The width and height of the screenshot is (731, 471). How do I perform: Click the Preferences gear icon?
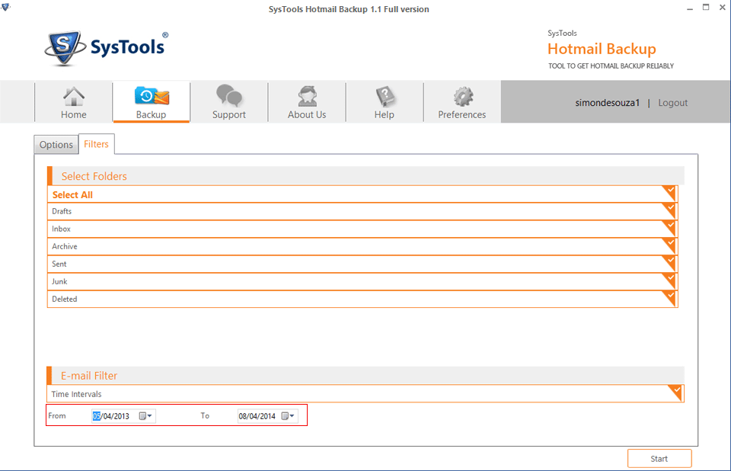point(462,97)
